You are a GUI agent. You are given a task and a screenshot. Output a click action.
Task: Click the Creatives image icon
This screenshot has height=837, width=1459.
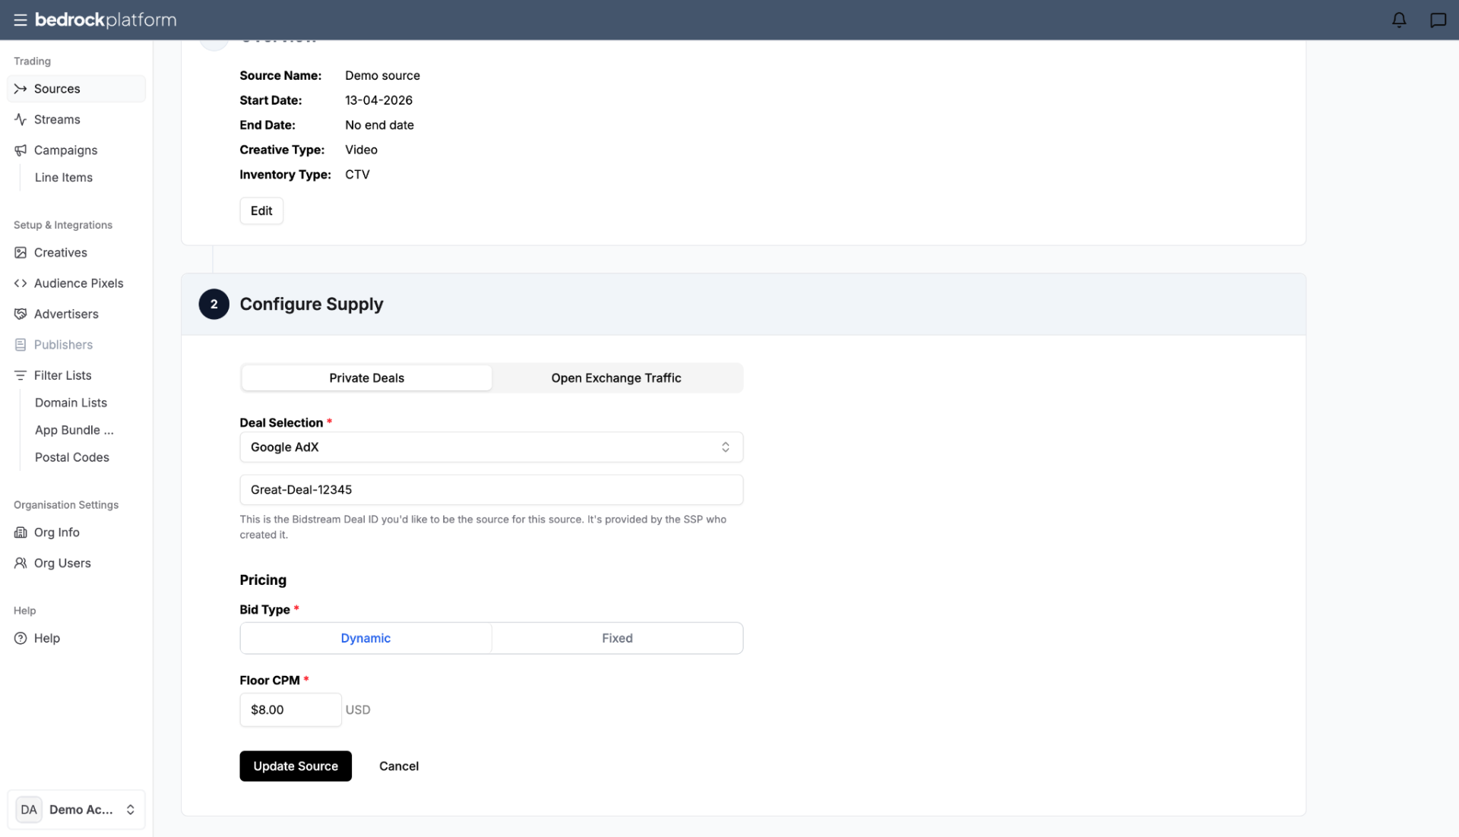[x=21, y=252]
